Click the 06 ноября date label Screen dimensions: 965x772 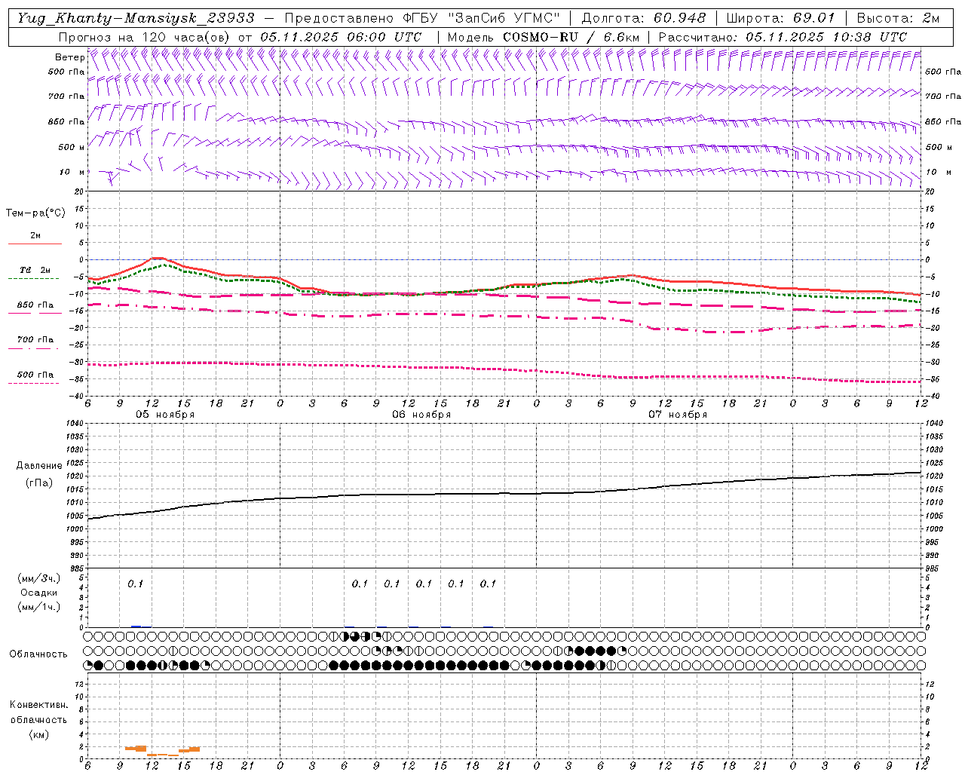point(421,415)
